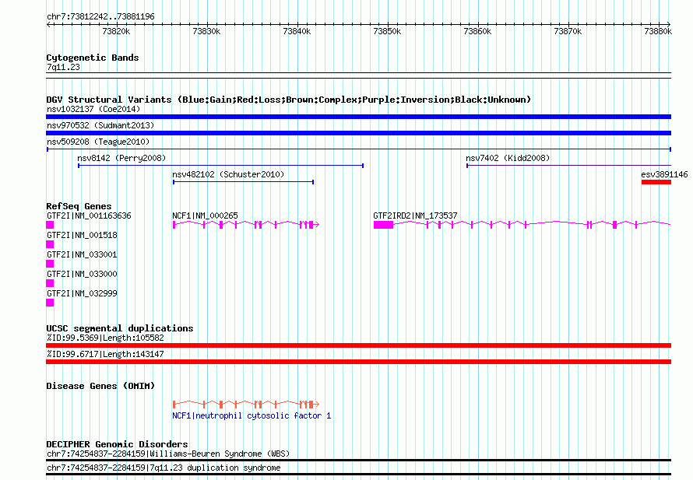
Task: Click the 73840k ruler mark
Action: (297, 31)
